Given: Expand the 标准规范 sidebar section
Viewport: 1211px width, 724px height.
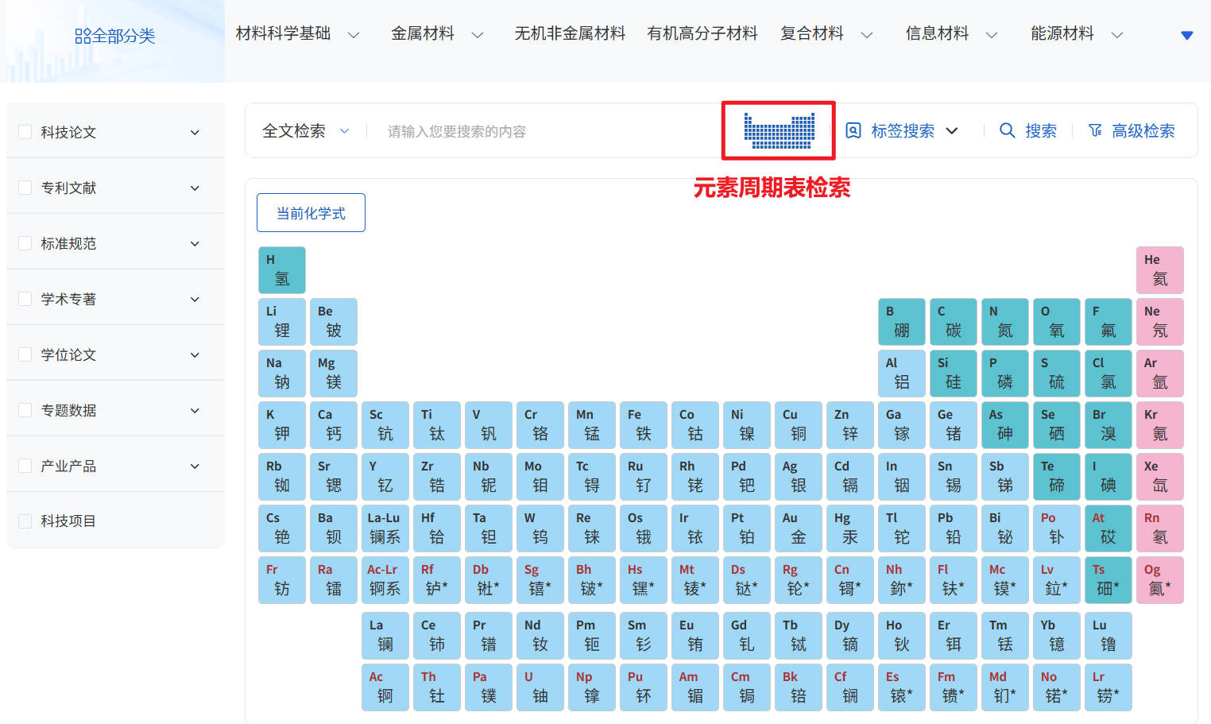Looking at the screenshot, I should [x=195, y=243].
